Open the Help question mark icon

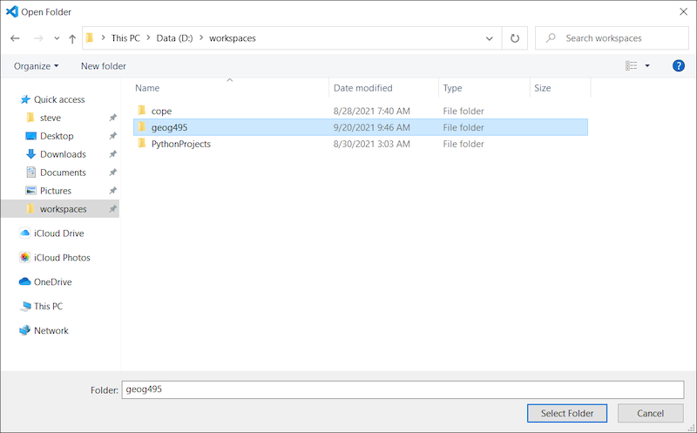click(679, 65)
